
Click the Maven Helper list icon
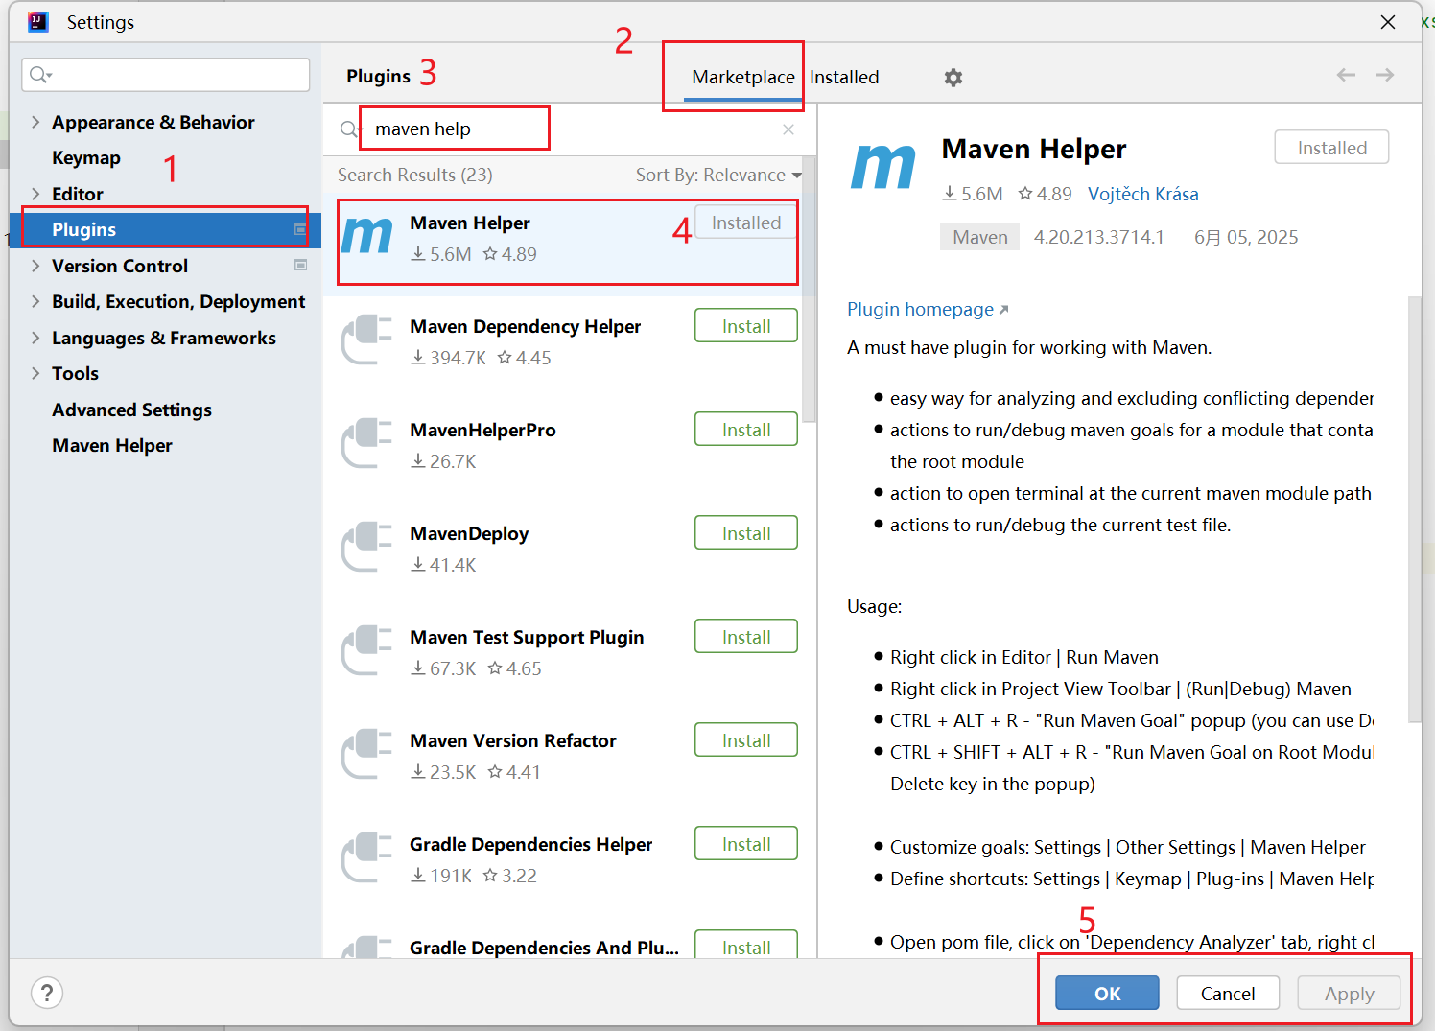[x=367, y=235]
